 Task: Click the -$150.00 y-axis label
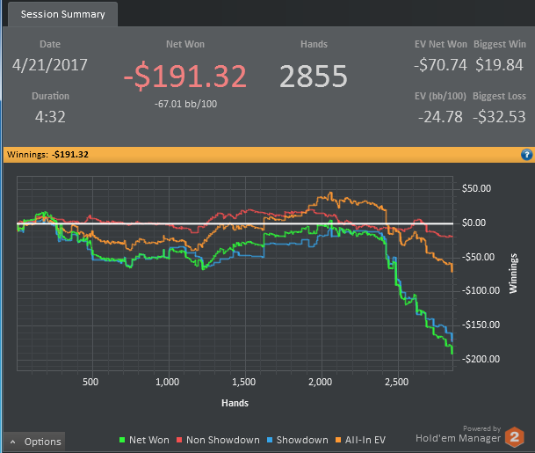click(x=481, y=325)
